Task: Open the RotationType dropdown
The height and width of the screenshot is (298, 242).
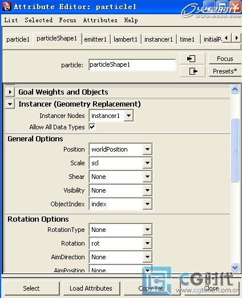Action: 120,230
